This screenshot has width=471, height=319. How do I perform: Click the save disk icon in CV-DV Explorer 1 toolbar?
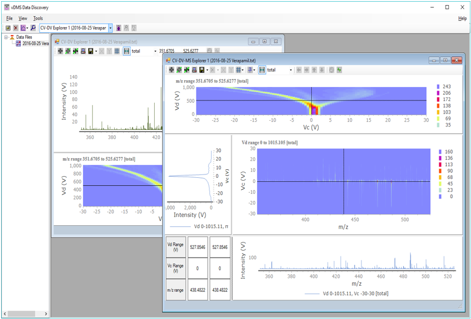(91, 51)
